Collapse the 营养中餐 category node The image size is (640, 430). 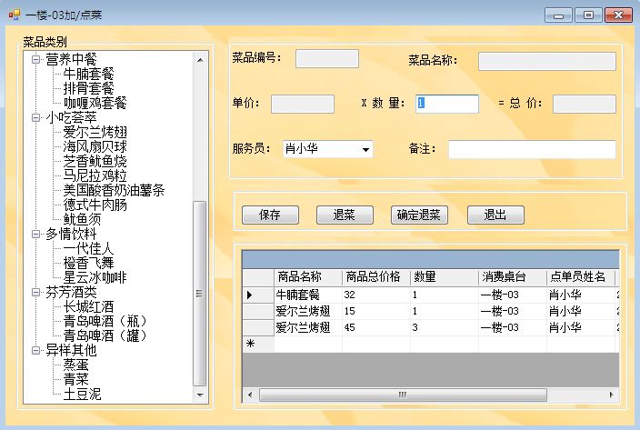tap(36, 60)
